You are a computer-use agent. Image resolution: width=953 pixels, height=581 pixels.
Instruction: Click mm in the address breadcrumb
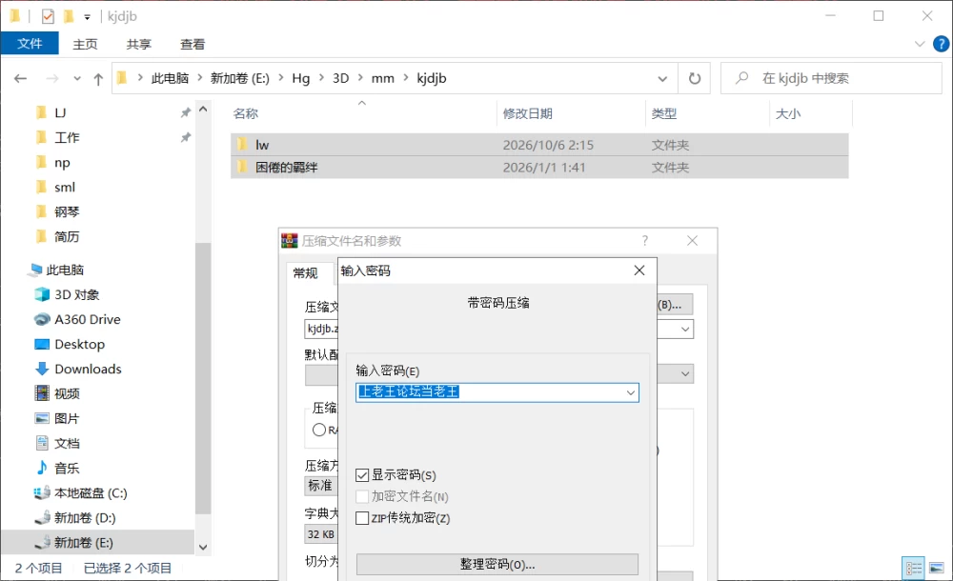(383, 78)
